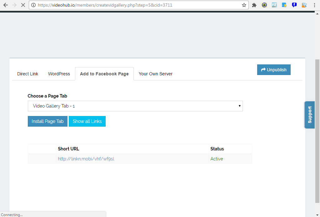Viewport: 320px width, 217px height.
Task: Open the linkn.mobi short URL link
Action: tap(86, 159)
